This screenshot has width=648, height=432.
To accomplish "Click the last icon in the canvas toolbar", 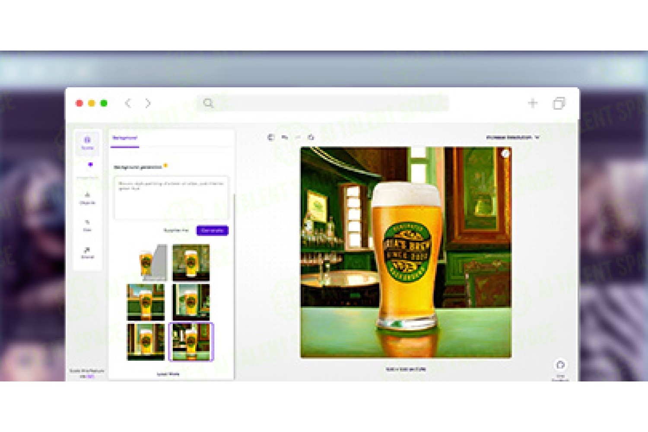I will pos(311,137).
